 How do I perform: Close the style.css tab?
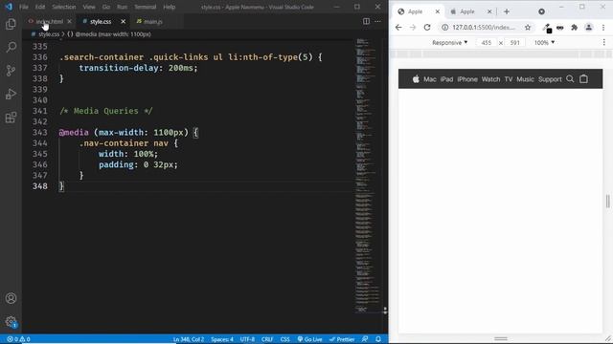pyautogui.click(x=124, y=22)
